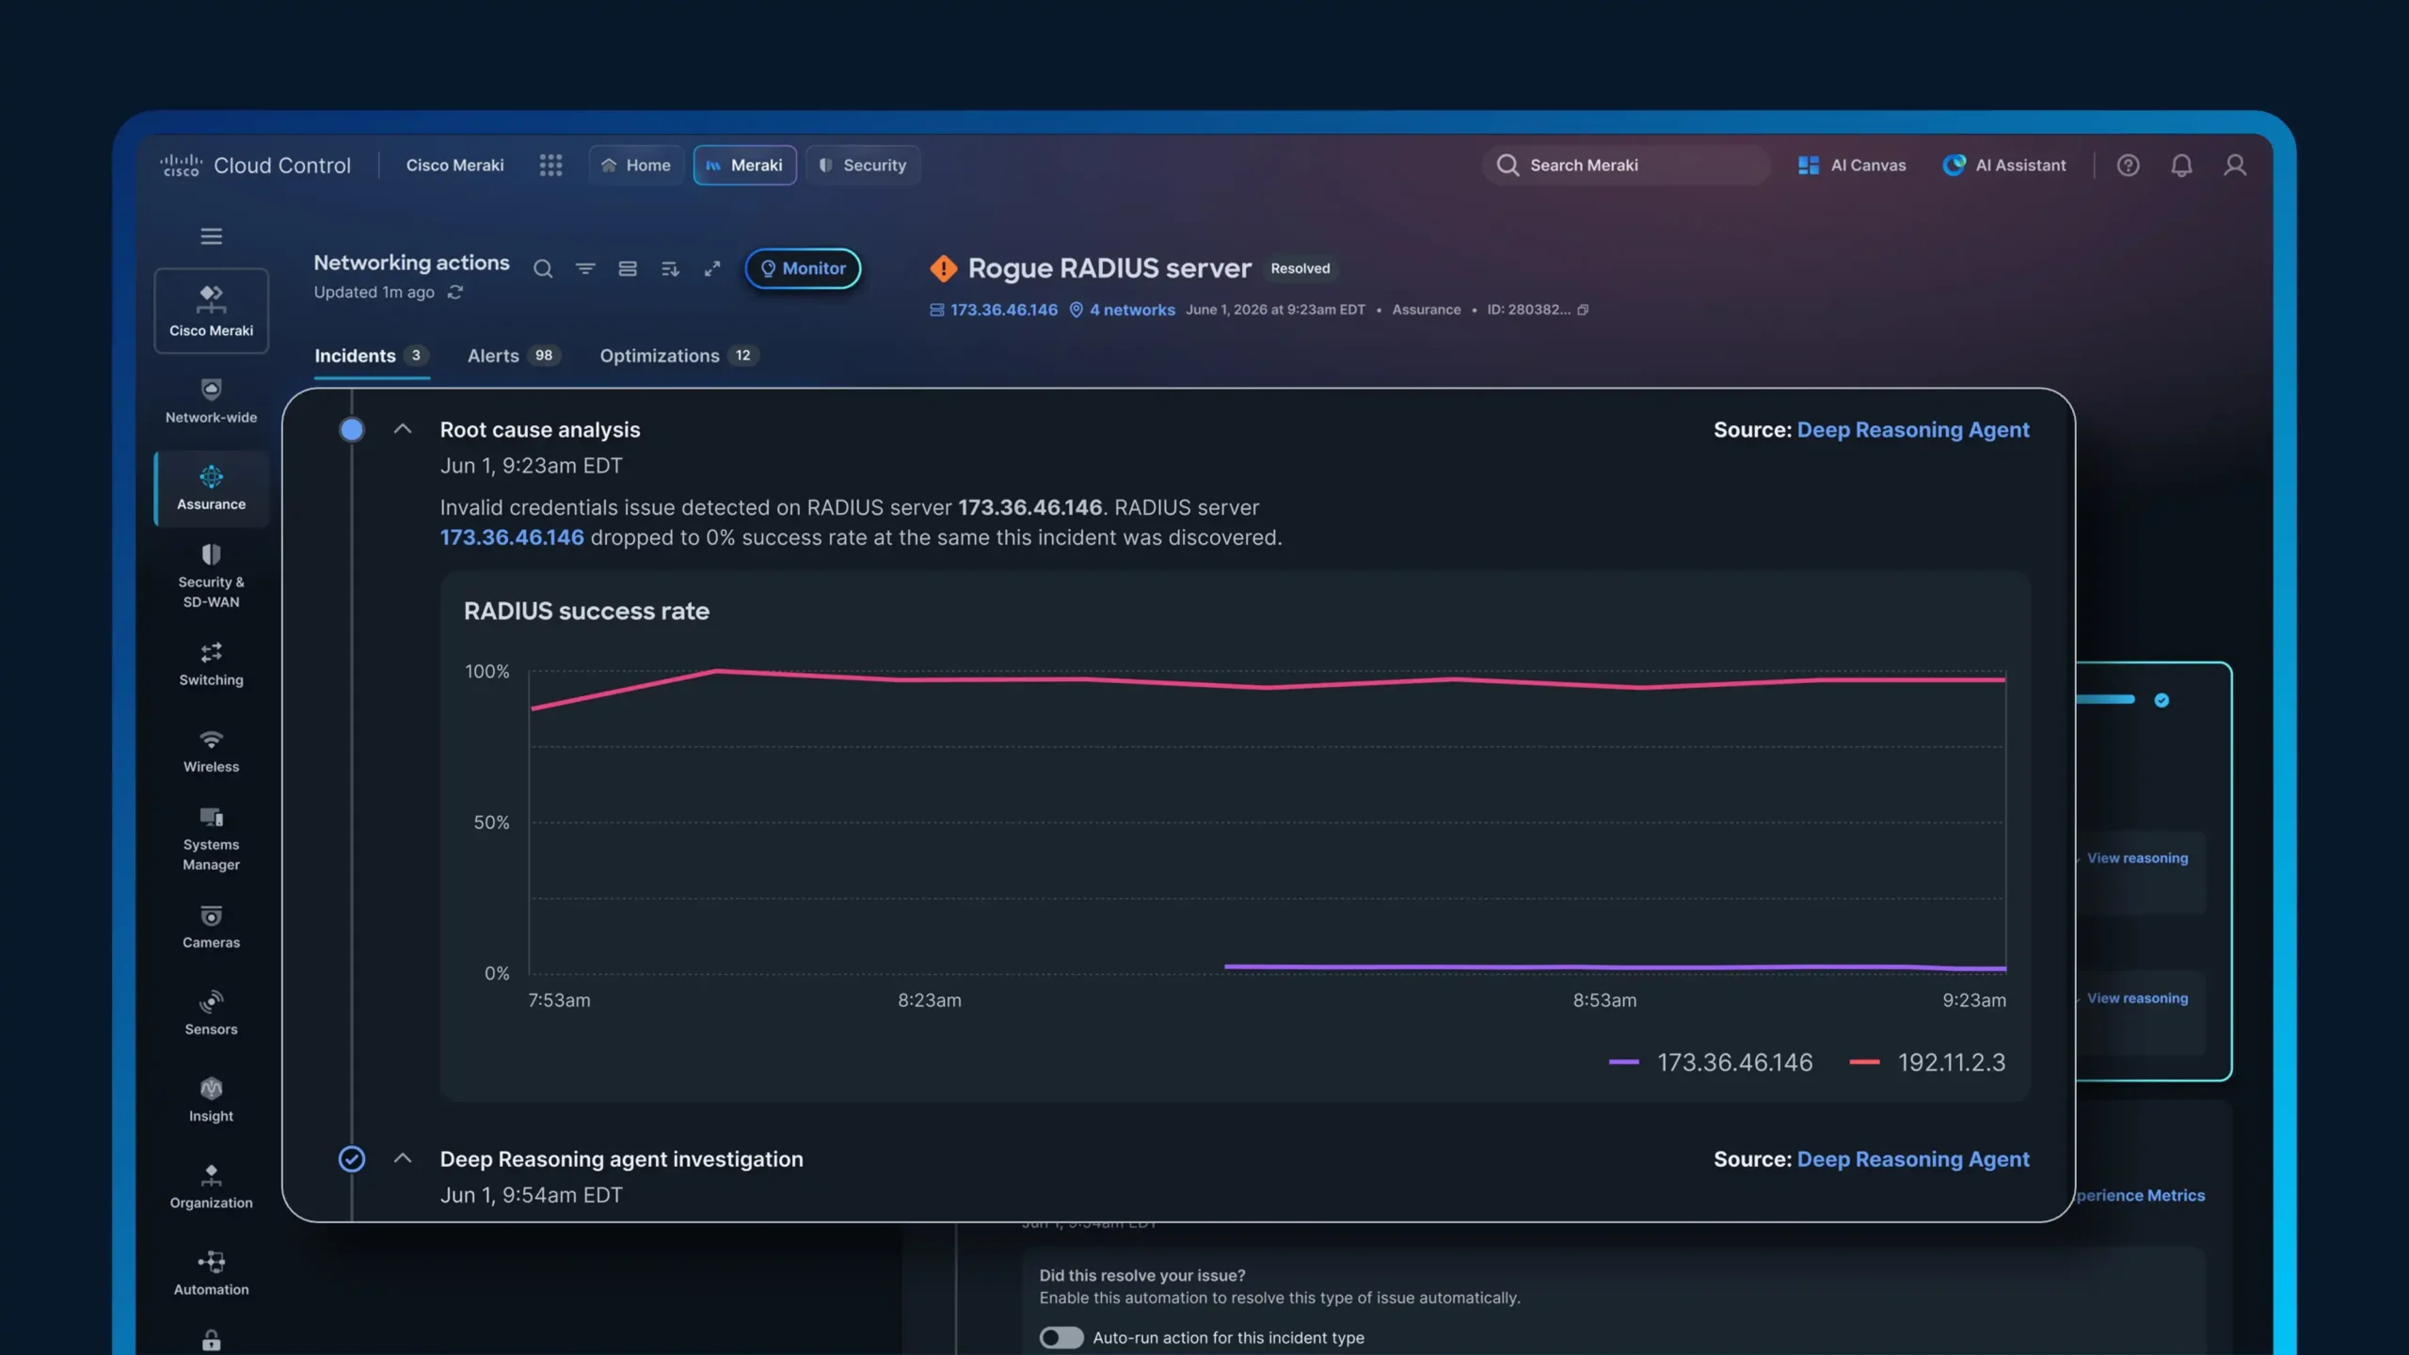Viewport: 2409px width, 1355px height.
Task: Toggle red 192.11.2.3 legend entry
Action: click(1927, 1062)
